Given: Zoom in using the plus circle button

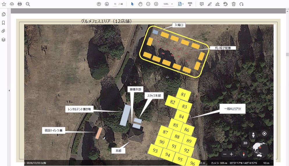Looking at the screenshot, I should pos(156,4).
